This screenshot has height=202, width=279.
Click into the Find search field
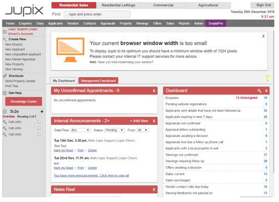point(97,14)
